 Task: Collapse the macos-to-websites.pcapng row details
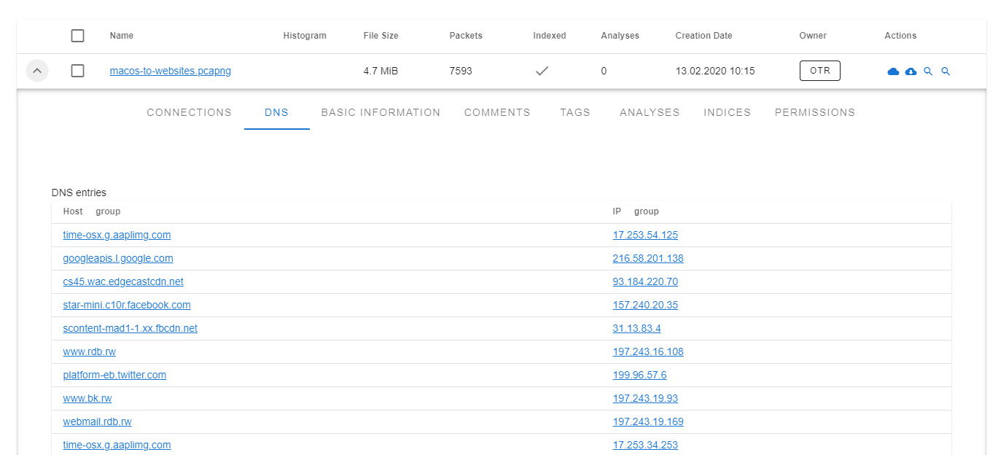tap(37, 71)
